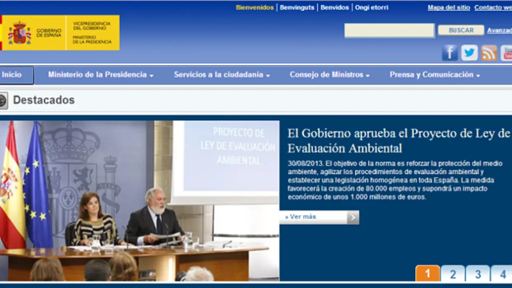Switch language to Ongi etorri (Basque)
The image size is (512, 288).
point(372,8)
